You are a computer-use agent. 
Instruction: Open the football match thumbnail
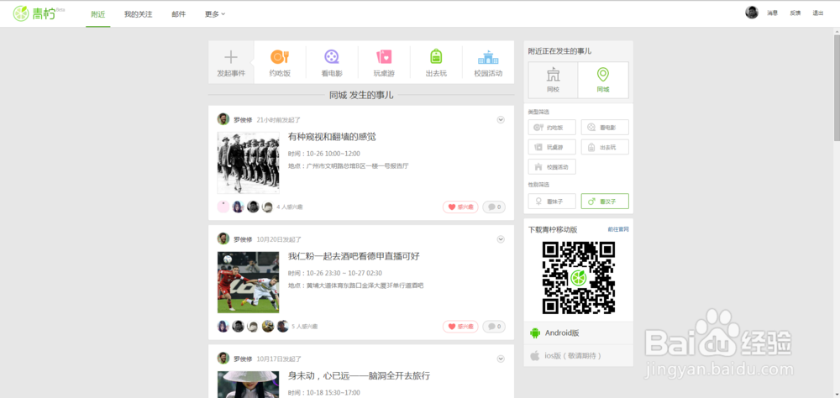(x=248, y=282)
